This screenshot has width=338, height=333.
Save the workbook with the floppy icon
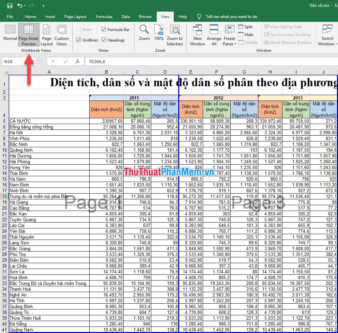[x=10, y=5]
